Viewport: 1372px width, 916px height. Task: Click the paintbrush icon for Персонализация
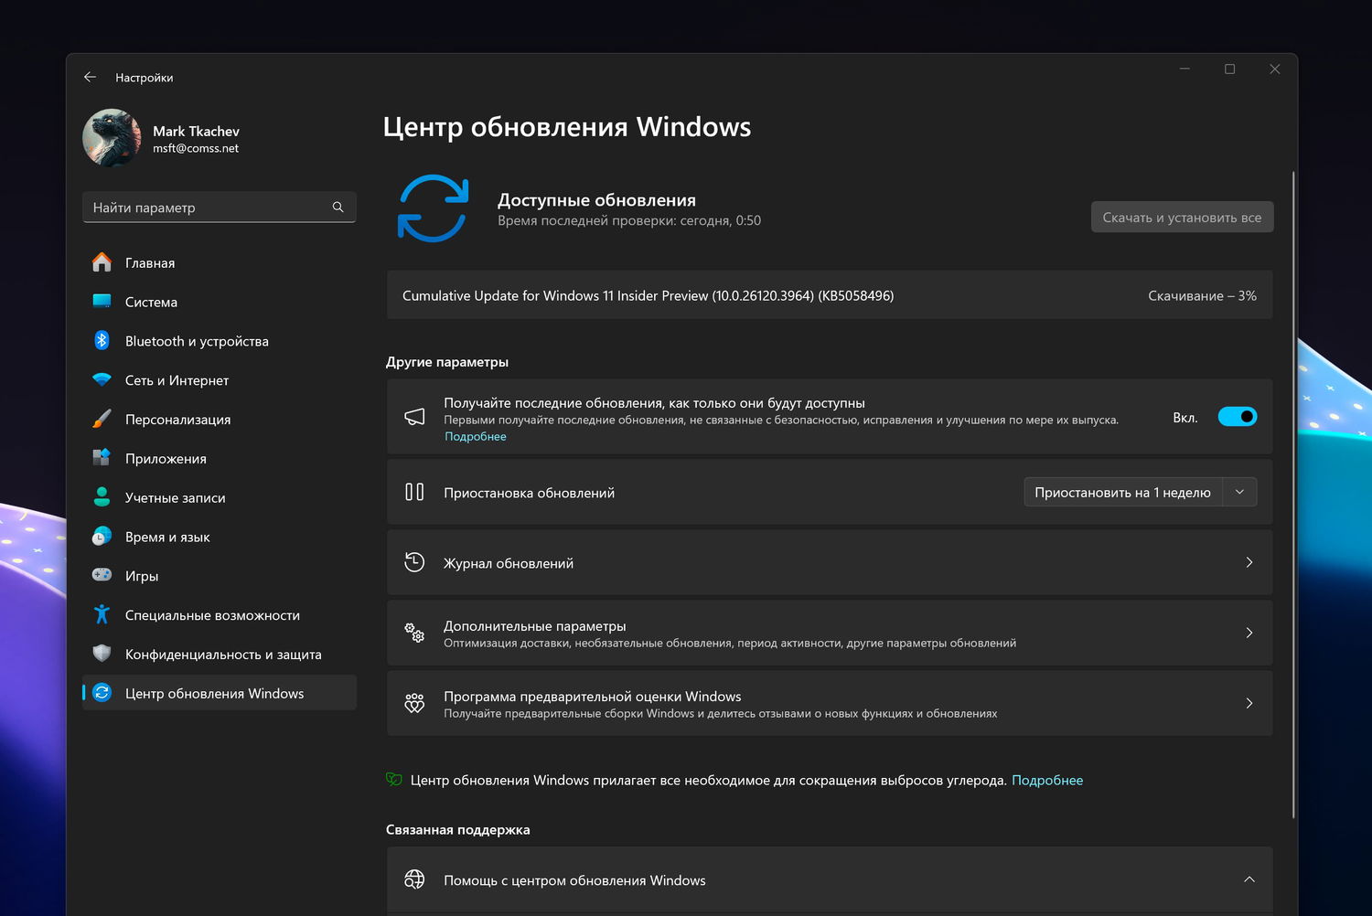(x=102, y=420)
